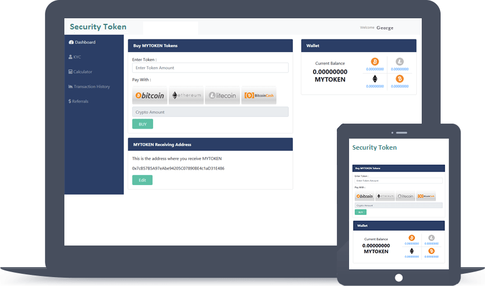Viewport: 485px width, 286px height.
Task: Click the green BUY button on laptop
Action: coord(143,124)
